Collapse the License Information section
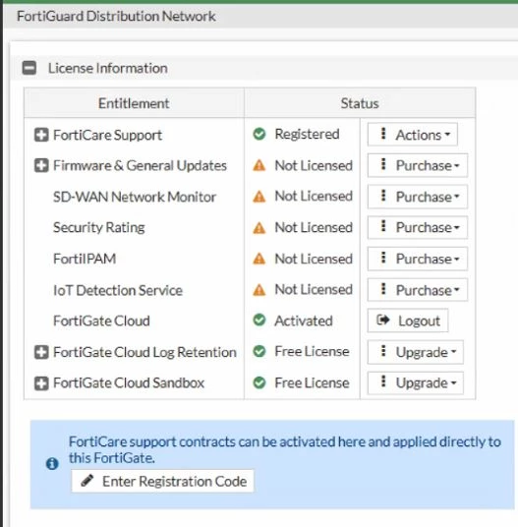Viewport: 518px width, 527px height. [29, 68]
